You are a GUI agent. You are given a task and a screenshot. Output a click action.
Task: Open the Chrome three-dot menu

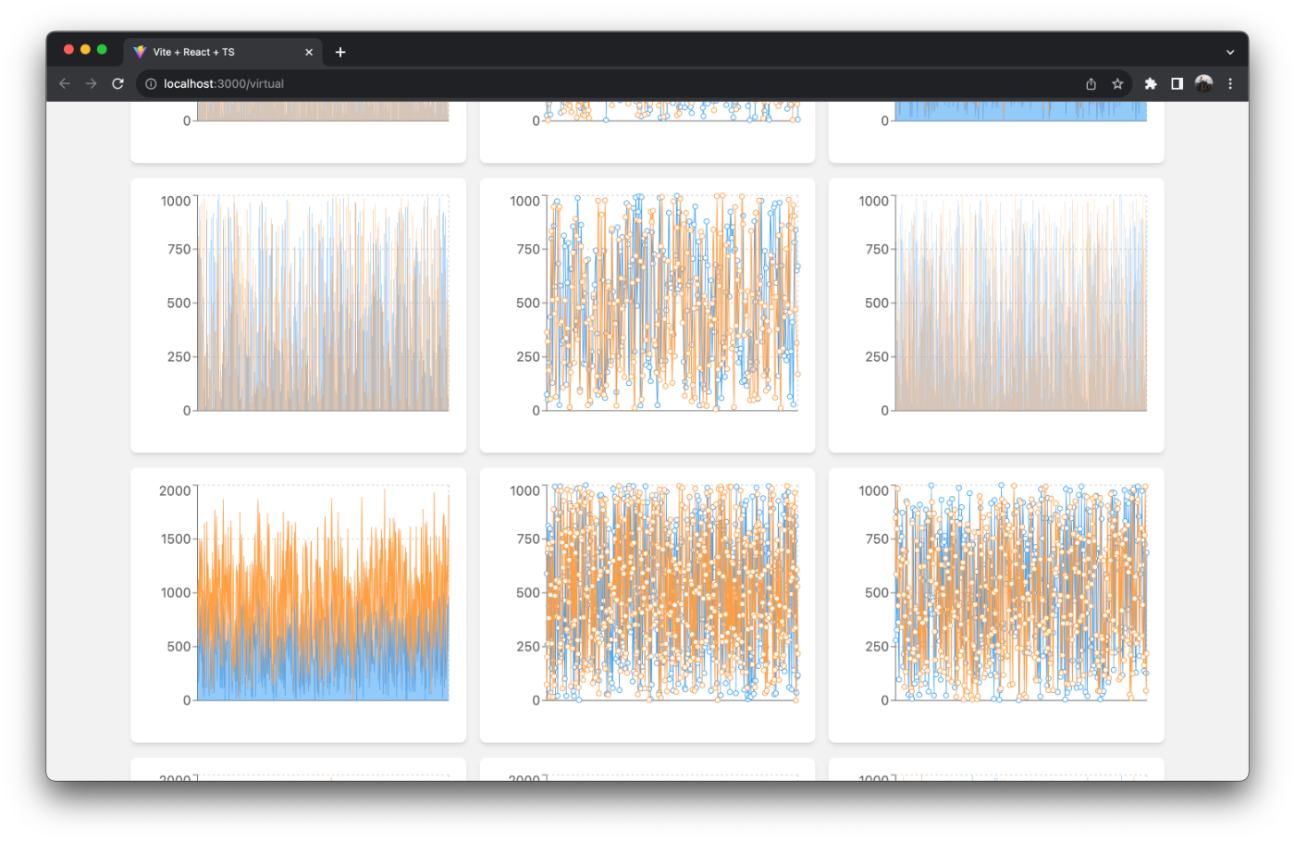[x=1230, y=83]
